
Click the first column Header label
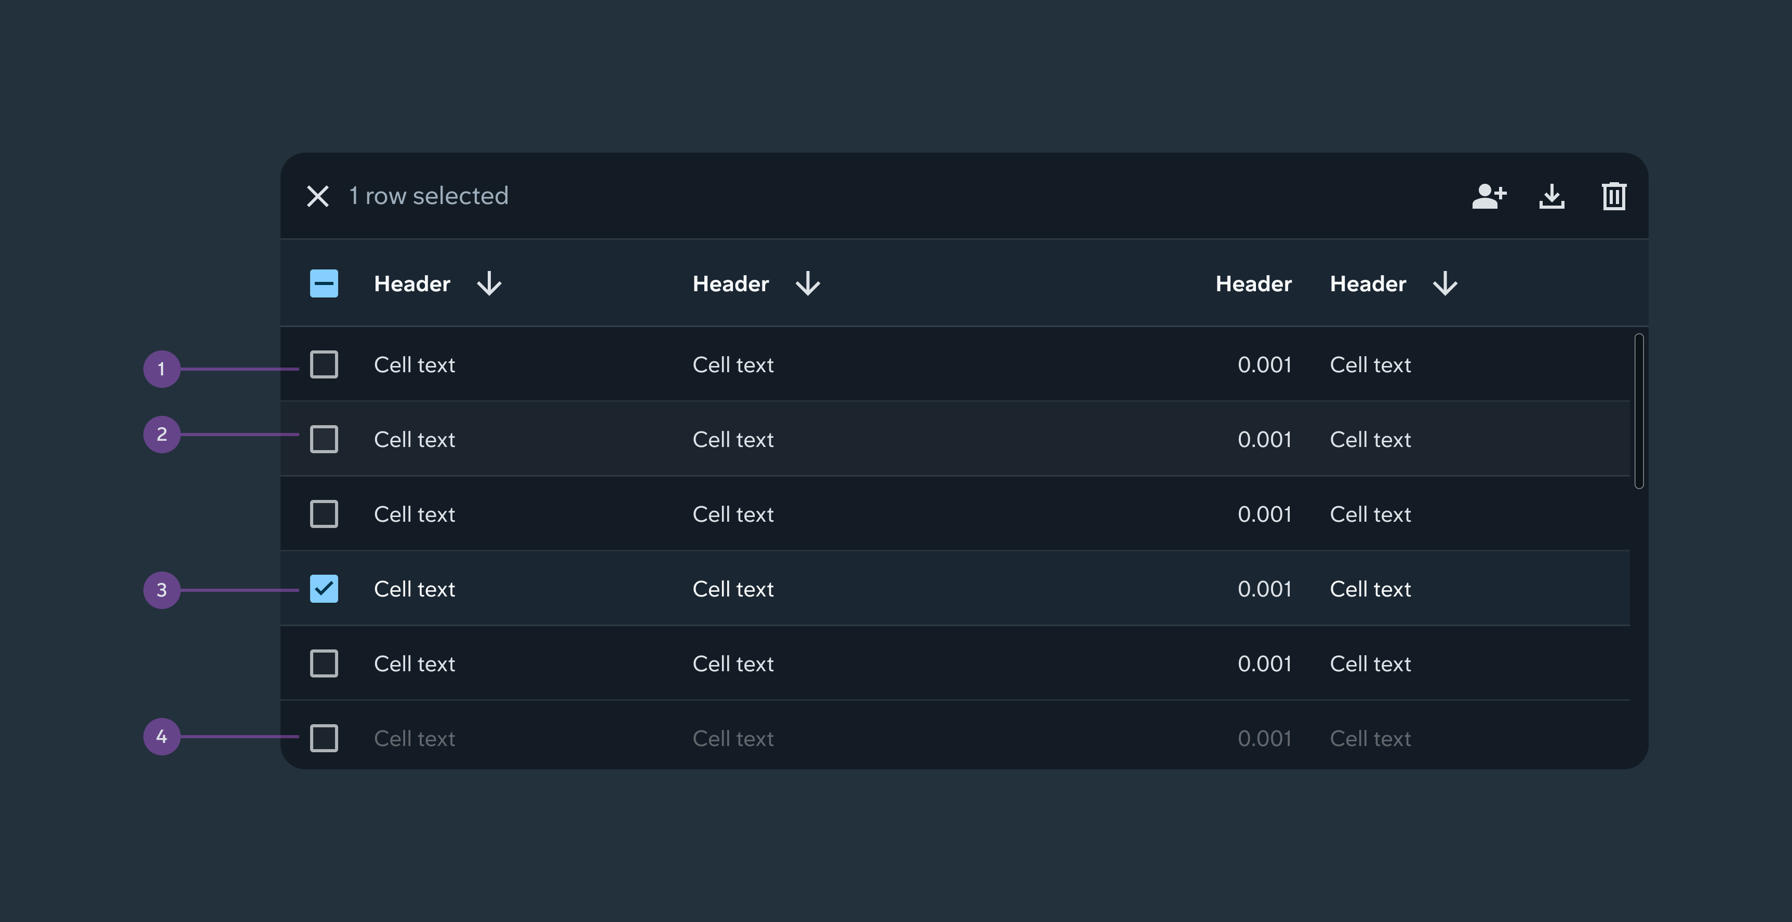412,283
